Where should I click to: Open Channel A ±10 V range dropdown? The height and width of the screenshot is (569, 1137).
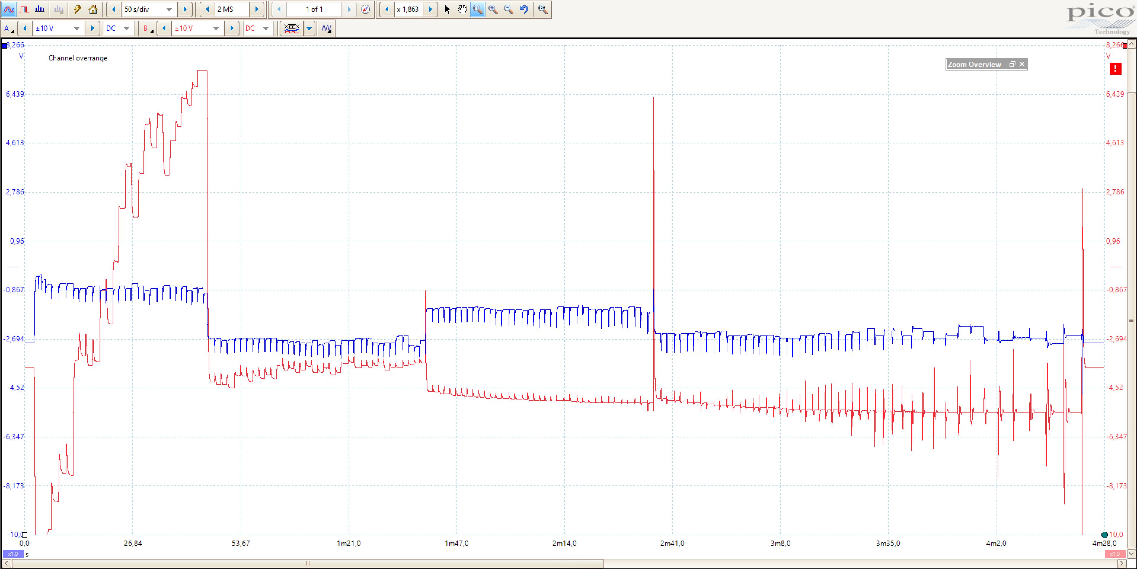77,28
